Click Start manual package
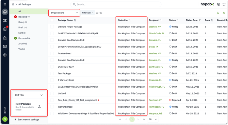Screen dimensions: 228x125 27,120
